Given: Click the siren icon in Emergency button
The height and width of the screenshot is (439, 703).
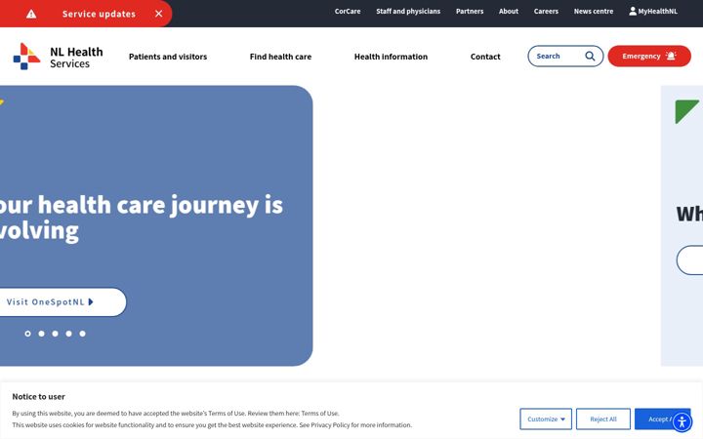Looking at the screenshot, I should tap(671, 56).
